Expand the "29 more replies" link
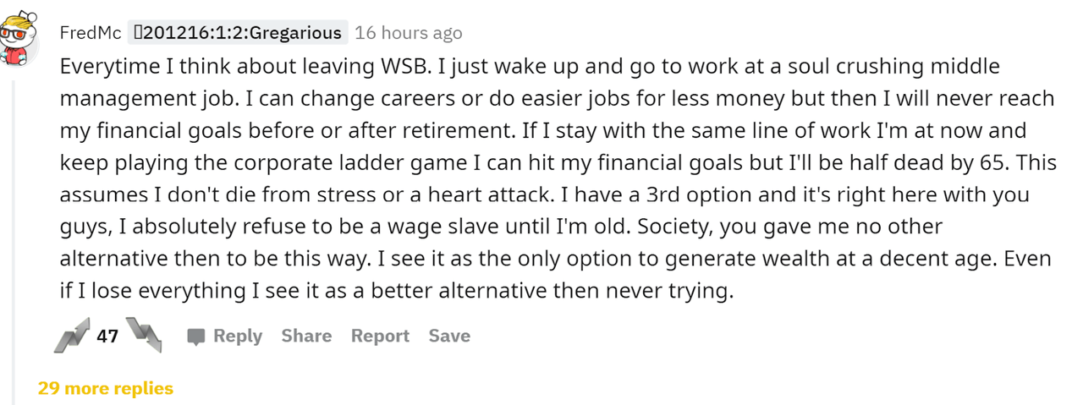The image size is (1083, 405). (106, 389)
